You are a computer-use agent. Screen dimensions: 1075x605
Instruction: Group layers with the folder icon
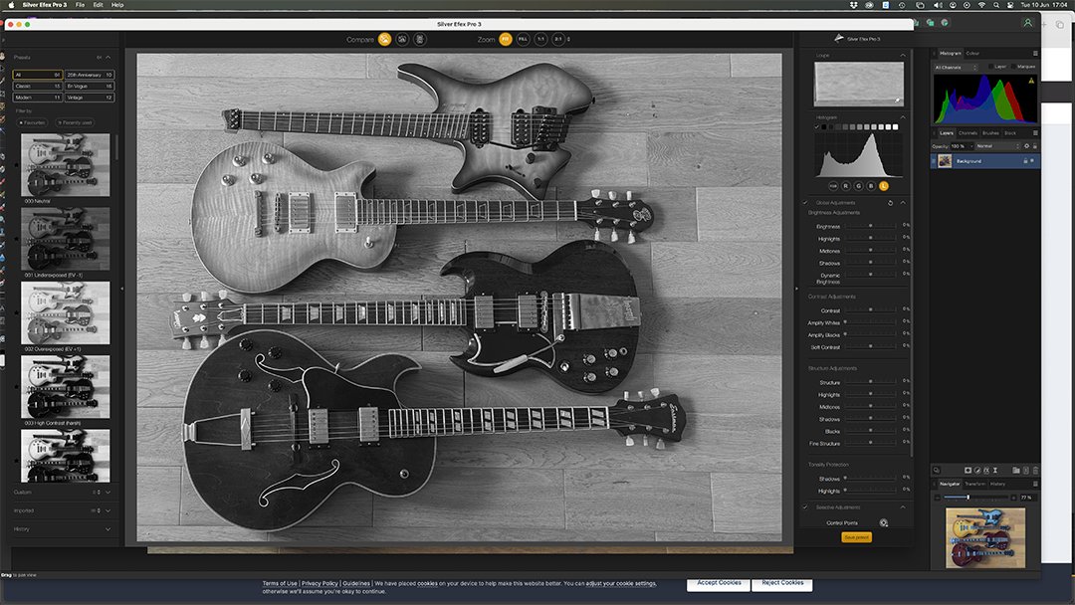(x=1016, y=470)
